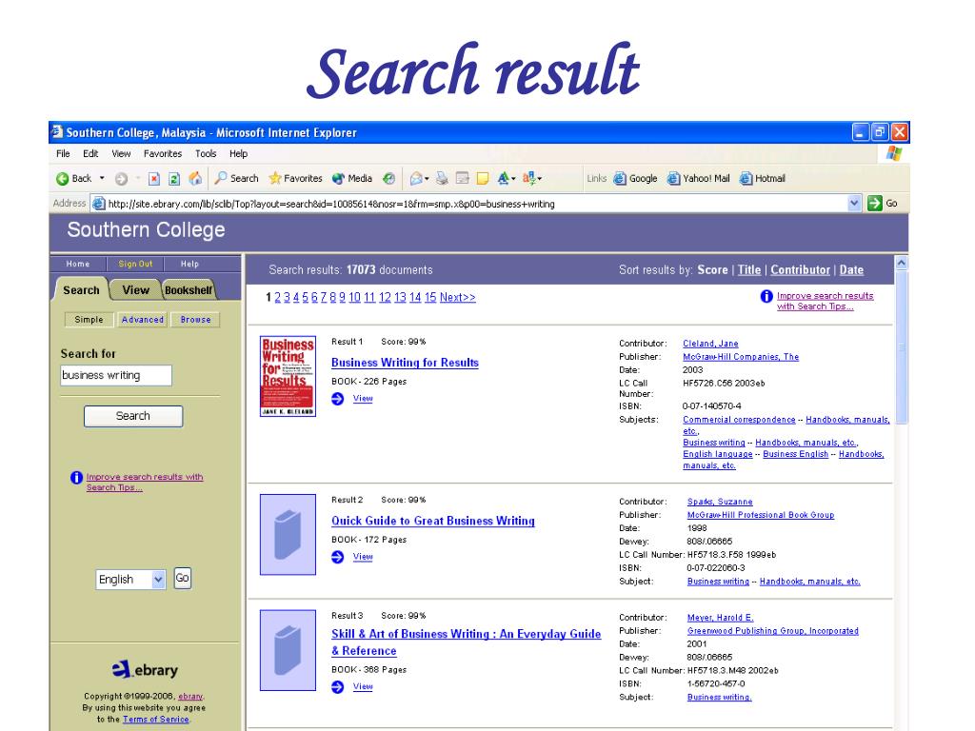
Task: Click the Back arrow icon in toolbar
Action: tap(62, 178)
